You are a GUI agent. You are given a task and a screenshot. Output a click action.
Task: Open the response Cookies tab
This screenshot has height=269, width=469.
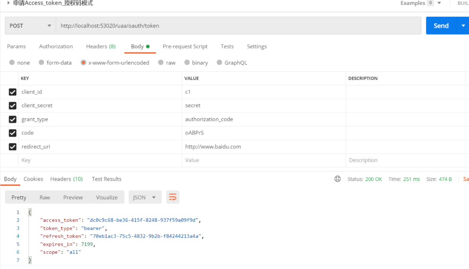[x=33, y=179]
